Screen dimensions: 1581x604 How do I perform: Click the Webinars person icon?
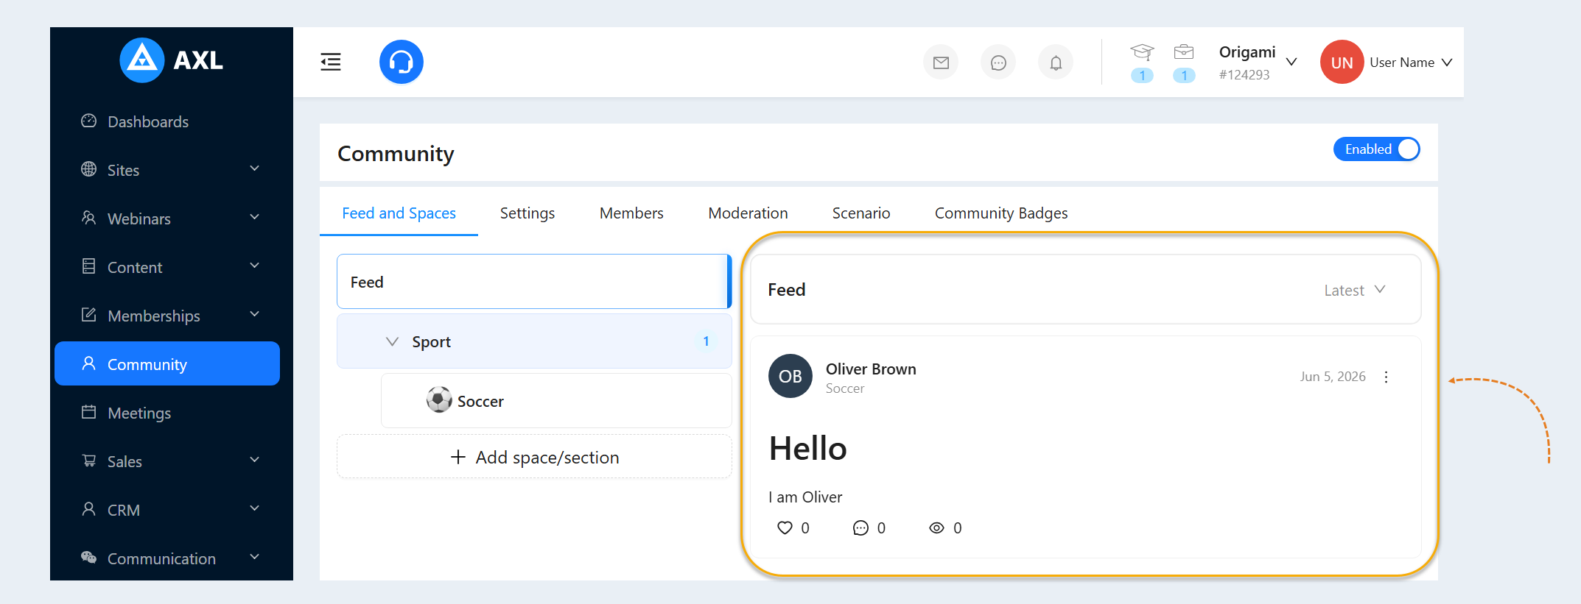(89, 218)
